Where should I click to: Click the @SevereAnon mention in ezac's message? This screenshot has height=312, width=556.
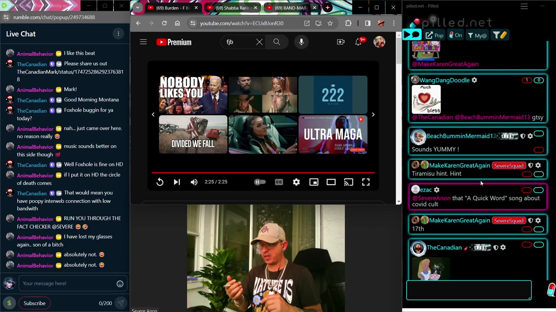tap(431, 198)
